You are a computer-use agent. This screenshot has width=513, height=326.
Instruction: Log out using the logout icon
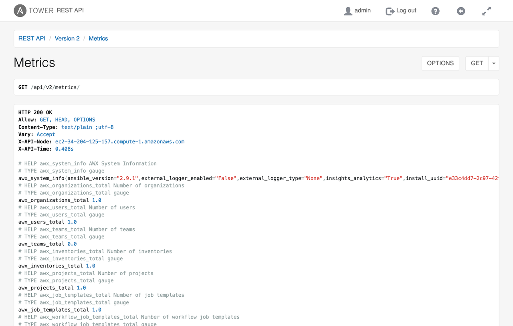[390, 11]
